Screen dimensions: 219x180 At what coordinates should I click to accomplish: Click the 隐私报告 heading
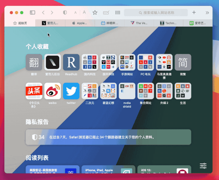click(x=37, y=122)
